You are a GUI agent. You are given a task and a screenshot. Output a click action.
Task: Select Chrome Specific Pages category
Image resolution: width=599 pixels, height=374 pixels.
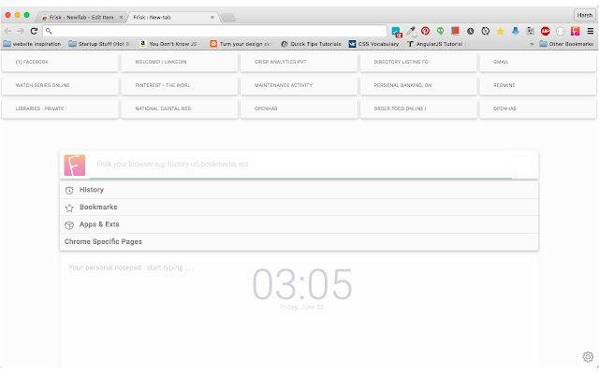[299, 242]
